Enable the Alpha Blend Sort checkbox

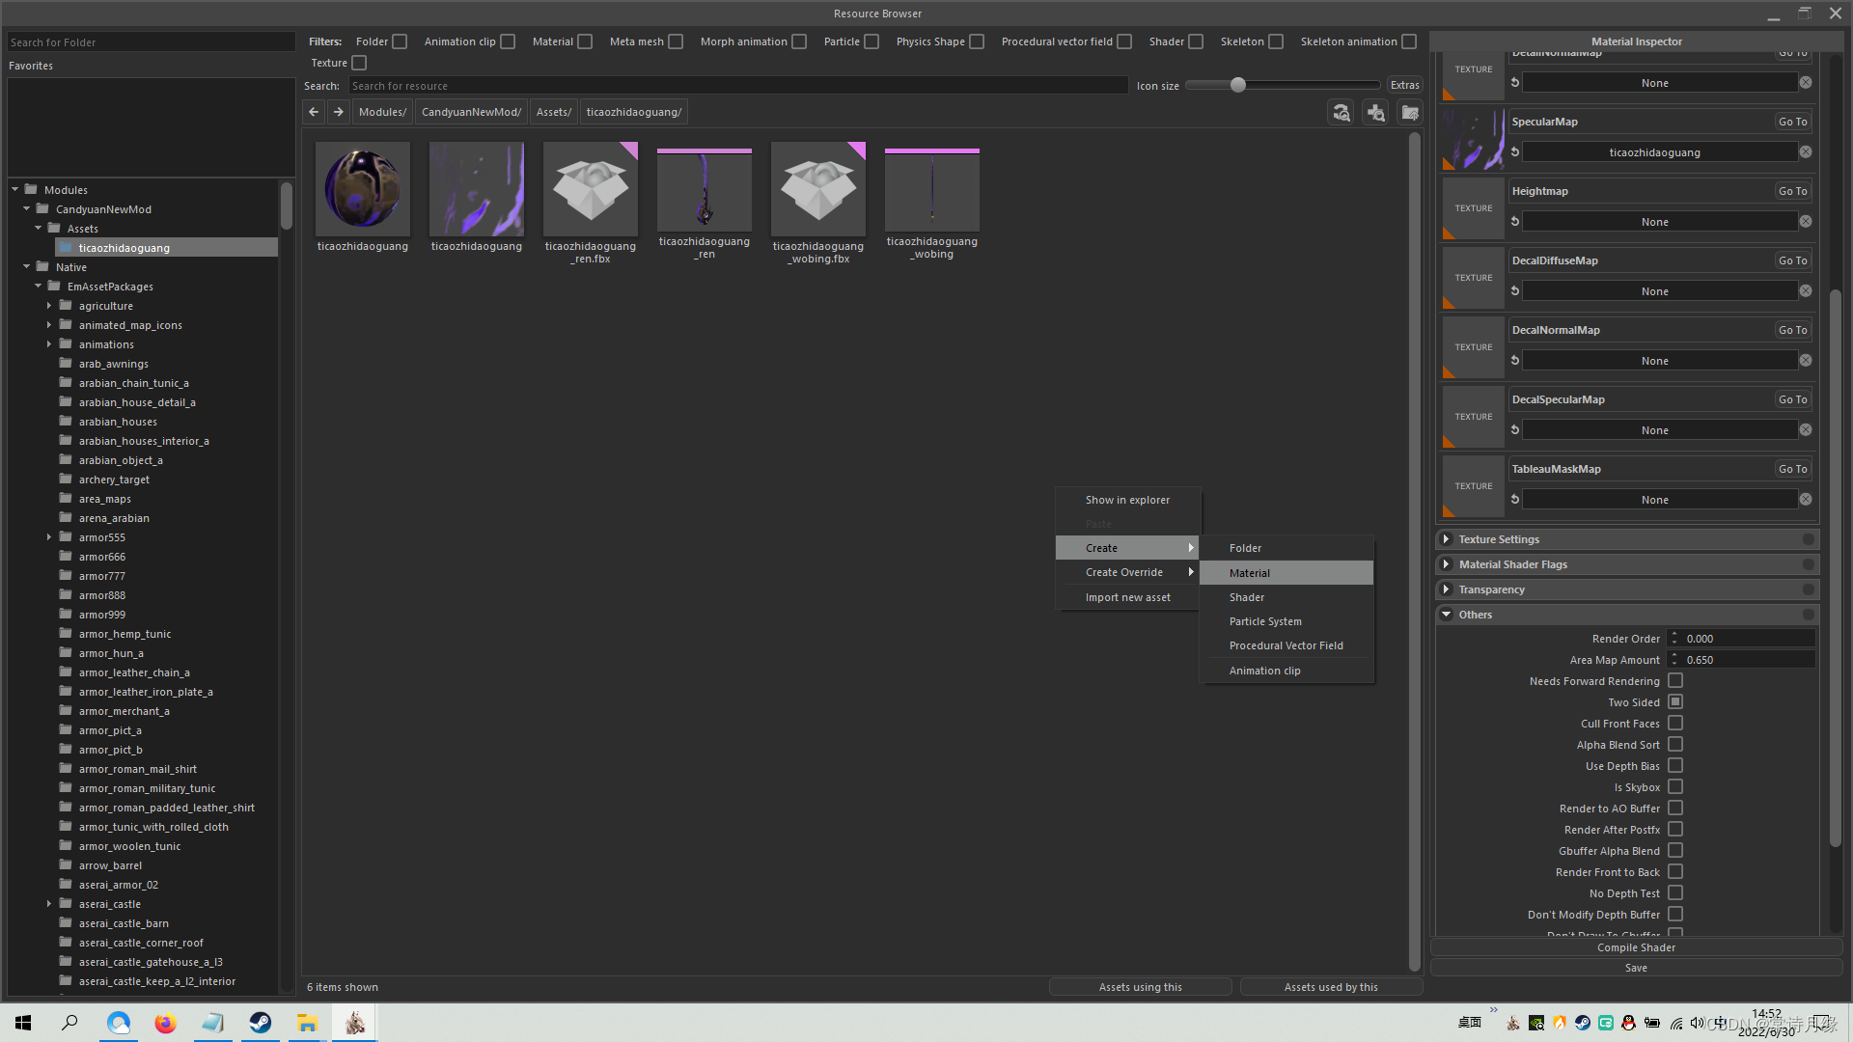coord(1675,745)
